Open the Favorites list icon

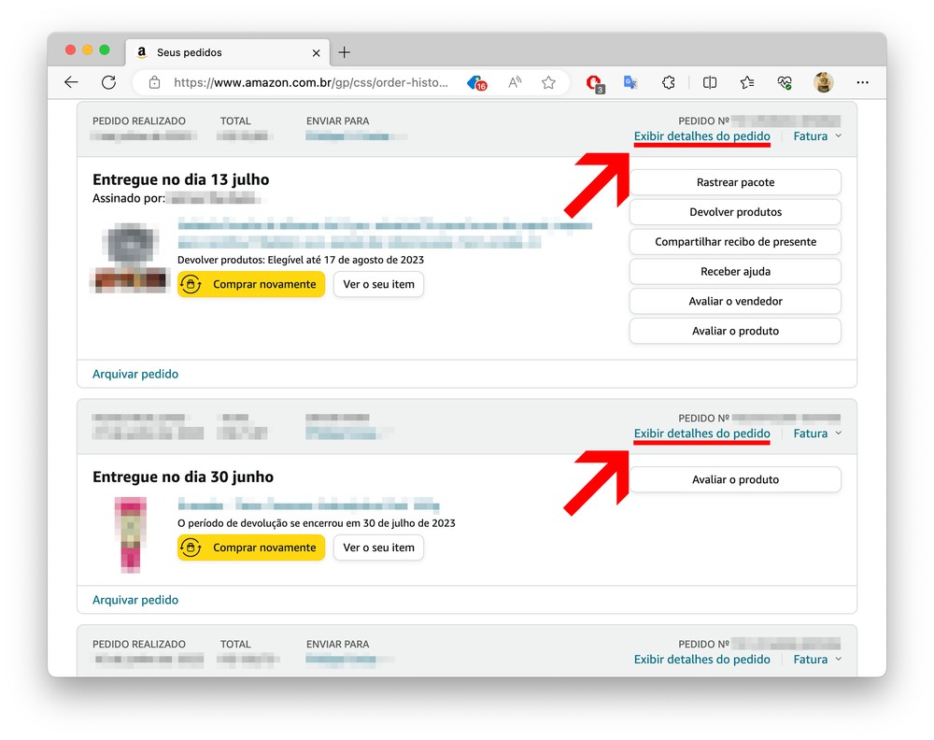tap(747, 82)
